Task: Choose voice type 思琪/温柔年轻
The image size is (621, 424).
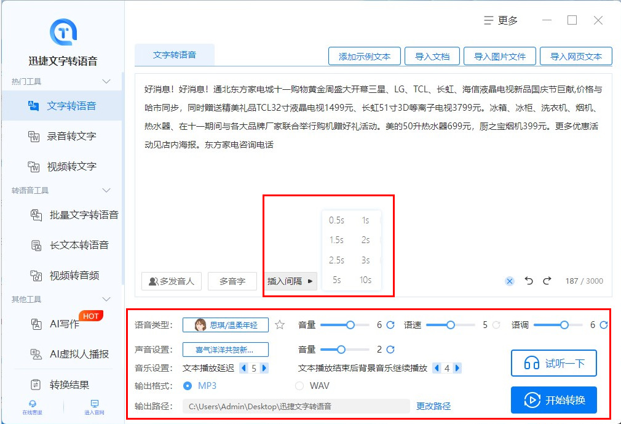Action: pyautogui.click(x=226, y=325)
